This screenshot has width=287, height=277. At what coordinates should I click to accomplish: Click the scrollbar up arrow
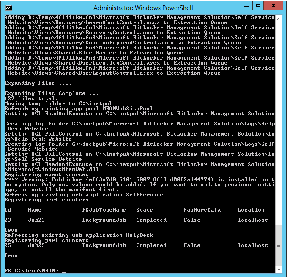[x=279, y=19]
